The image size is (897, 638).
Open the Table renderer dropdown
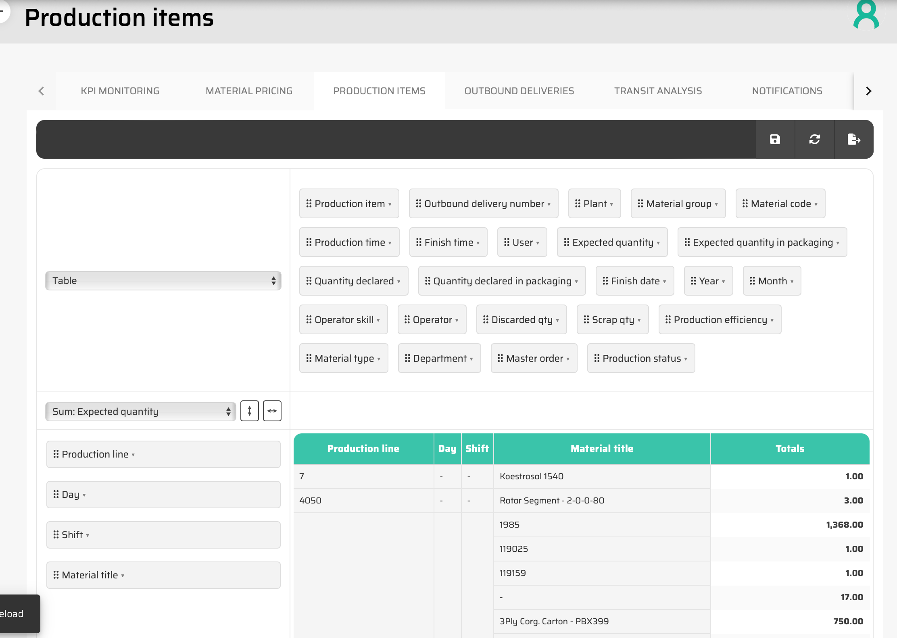click(163, 281)
